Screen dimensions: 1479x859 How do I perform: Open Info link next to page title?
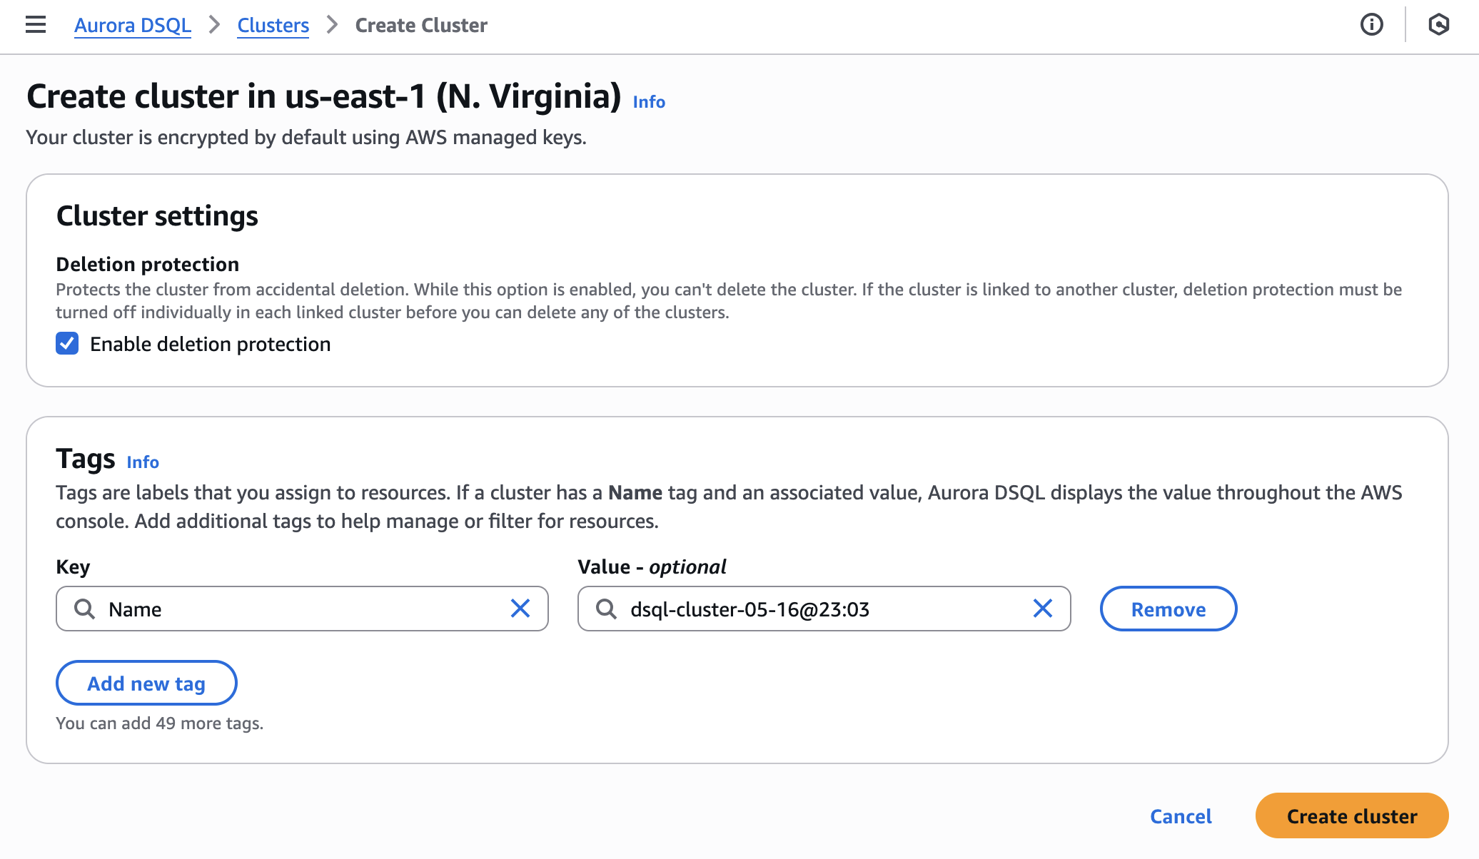tap(649, 102)
